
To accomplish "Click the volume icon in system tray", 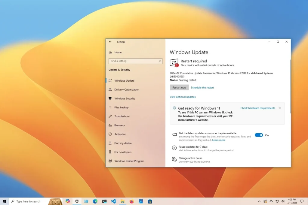I will coord(283,201).
